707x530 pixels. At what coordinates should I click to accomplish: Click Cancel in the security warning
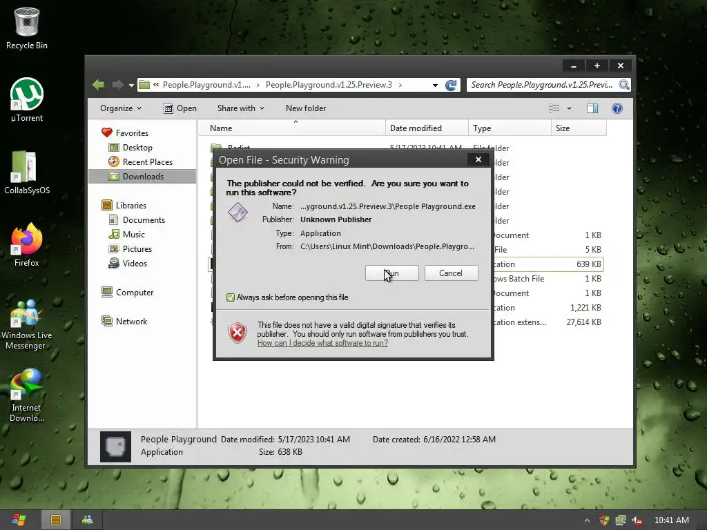(x=451, y=273)
